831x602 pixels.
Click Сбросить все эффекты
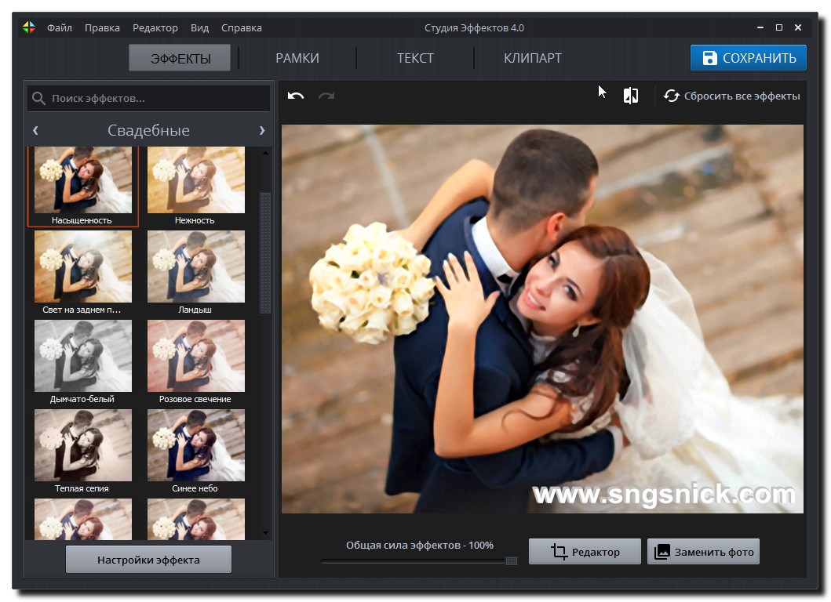[731, 96]
